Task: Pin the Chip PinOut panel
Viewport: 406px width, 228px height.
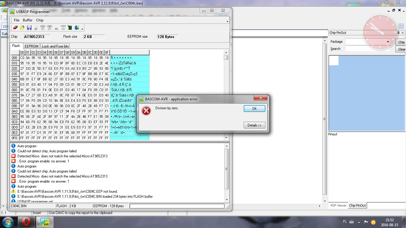Action: (x=398, y=33)
